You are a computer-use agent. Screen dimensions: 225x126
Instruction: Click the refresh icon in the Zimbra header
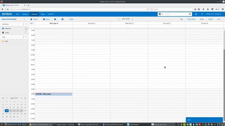click(x=202, y=14)
